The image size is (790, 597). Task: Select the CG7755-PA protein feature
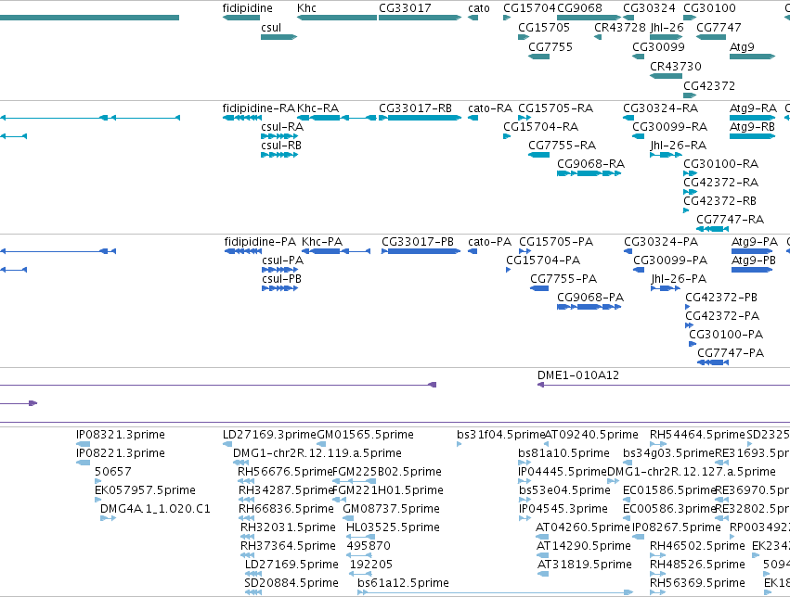point(539,288)
